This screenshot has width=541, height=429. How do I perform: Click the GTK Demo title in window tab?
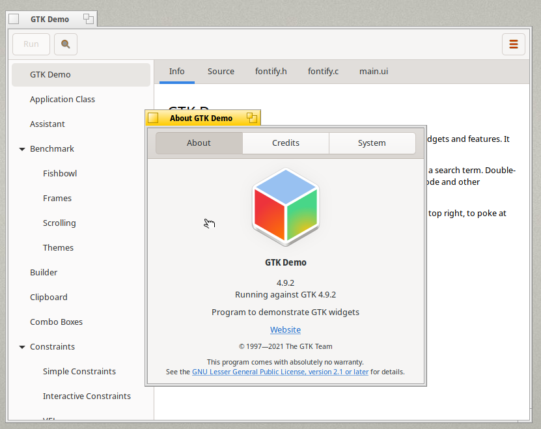(x=49, y=20)
